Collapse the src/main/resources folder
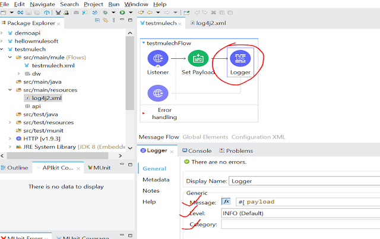 (x=10, y=90)
